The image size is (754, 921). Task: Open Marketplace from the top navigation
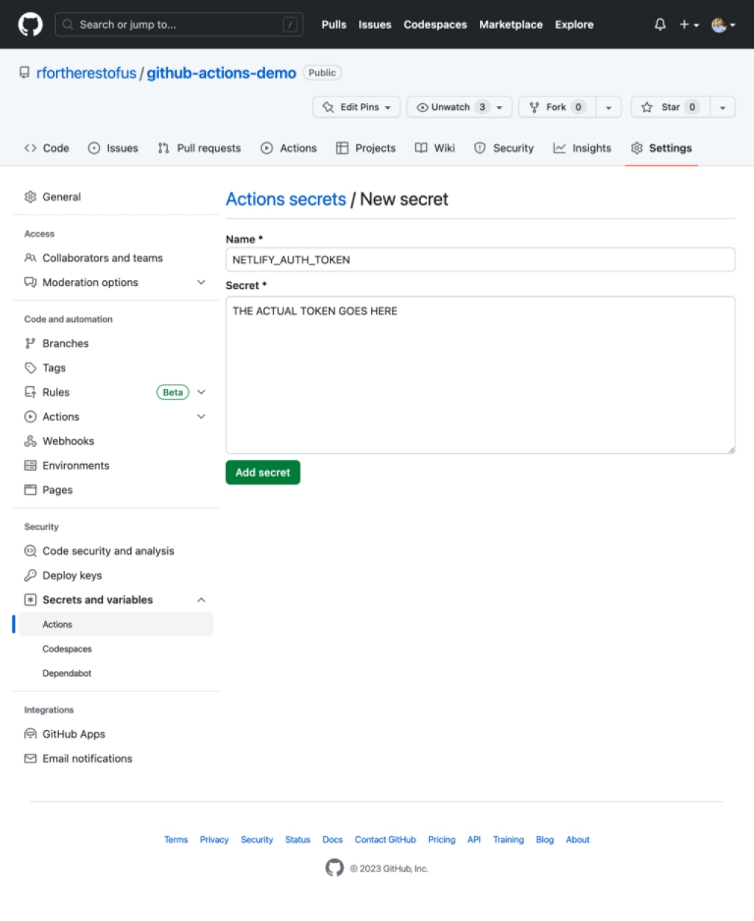pyautogui.click(x=511, y=24)
